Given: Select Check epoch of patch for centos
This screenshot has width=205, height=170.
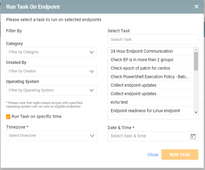Looking at the screenshot, I should click(x=151, y=68).
